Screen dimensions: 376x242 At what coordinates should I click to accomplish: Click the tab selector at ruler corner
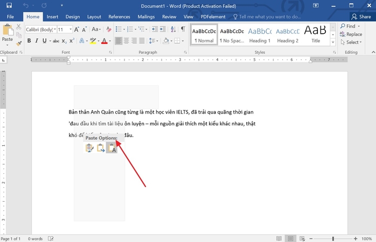(x=3, y=60)
